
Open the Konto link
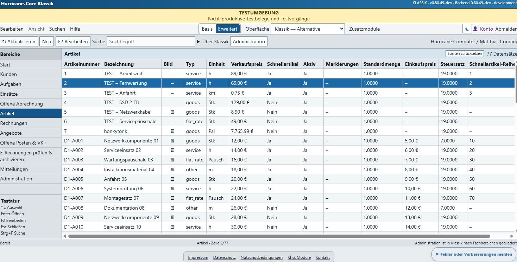(x=483, y=29)
